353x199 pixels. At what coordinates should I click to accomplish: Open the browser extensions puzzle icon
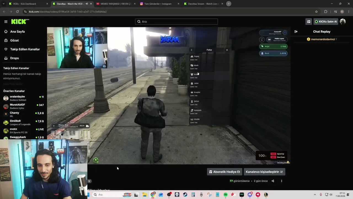coord(326,12)
